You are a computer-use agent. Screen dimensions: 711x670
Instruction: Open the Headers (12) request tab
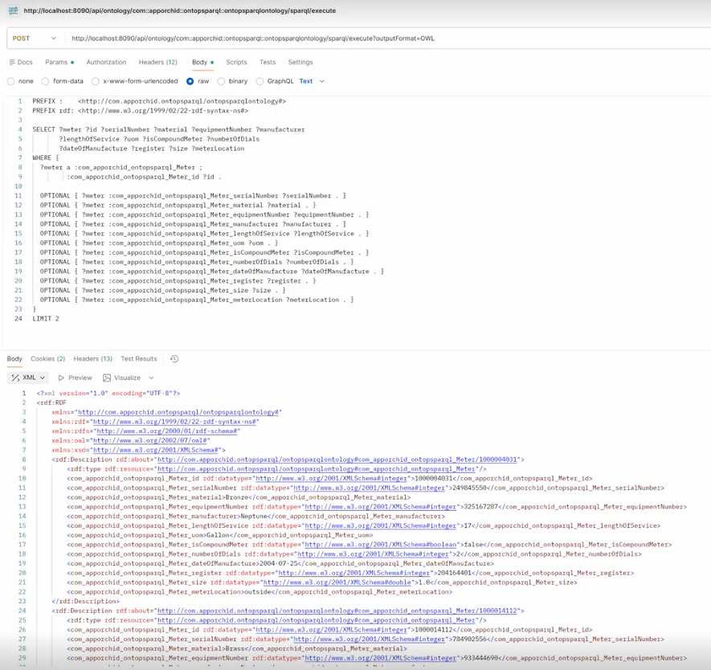coord(157,62)
